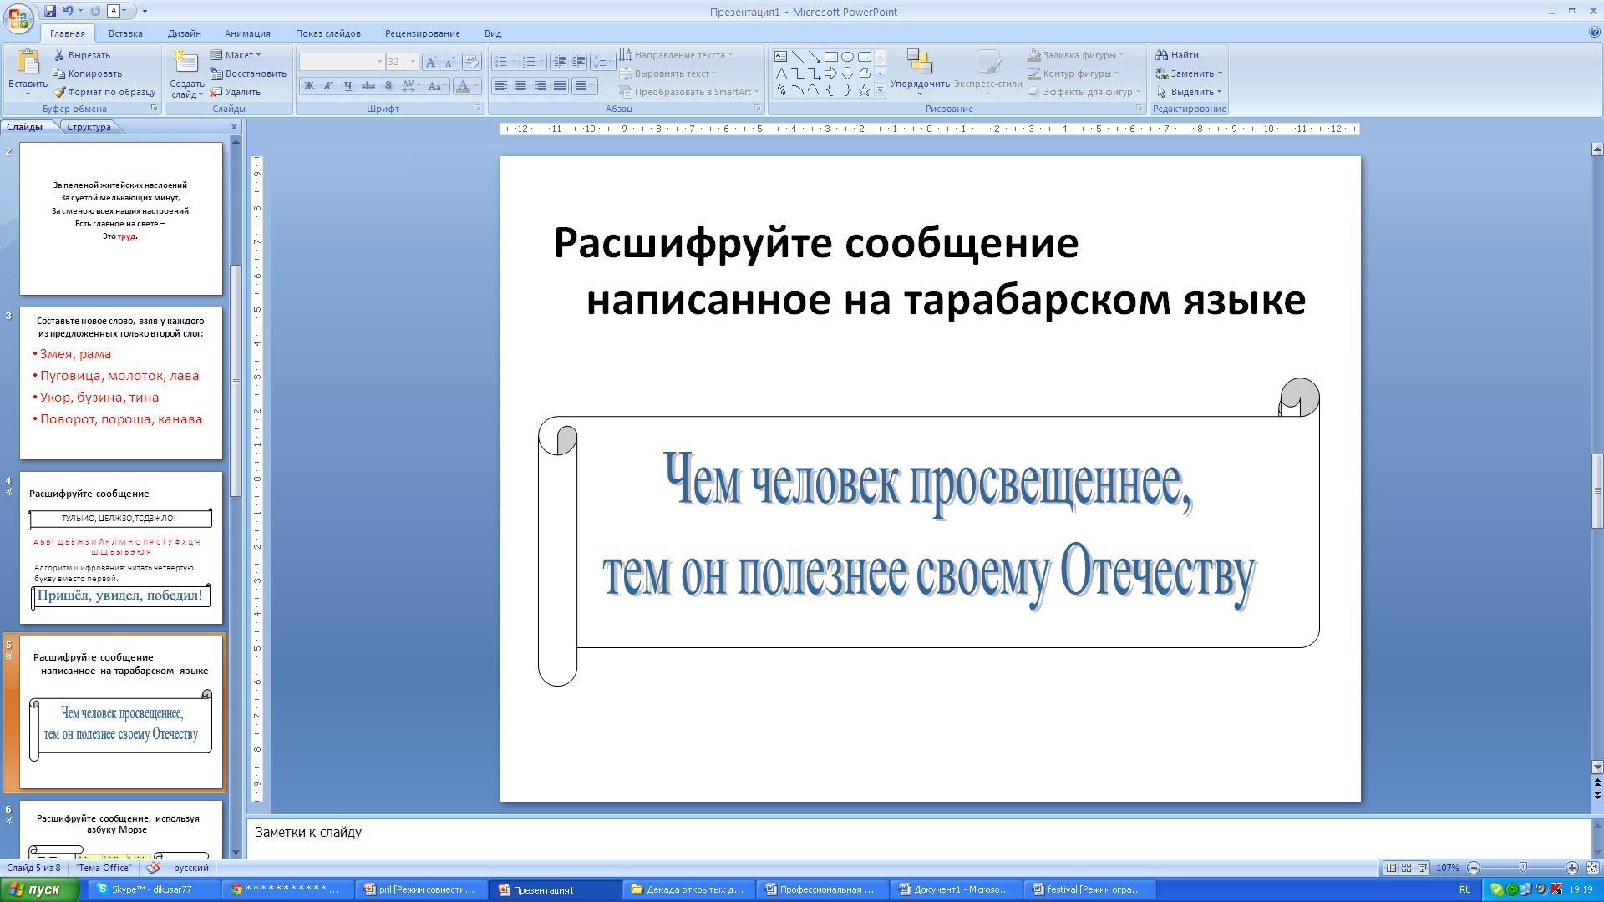Open the Макет layout dropdown
The width and height of the screenshot is (1604, 902).
236,55
